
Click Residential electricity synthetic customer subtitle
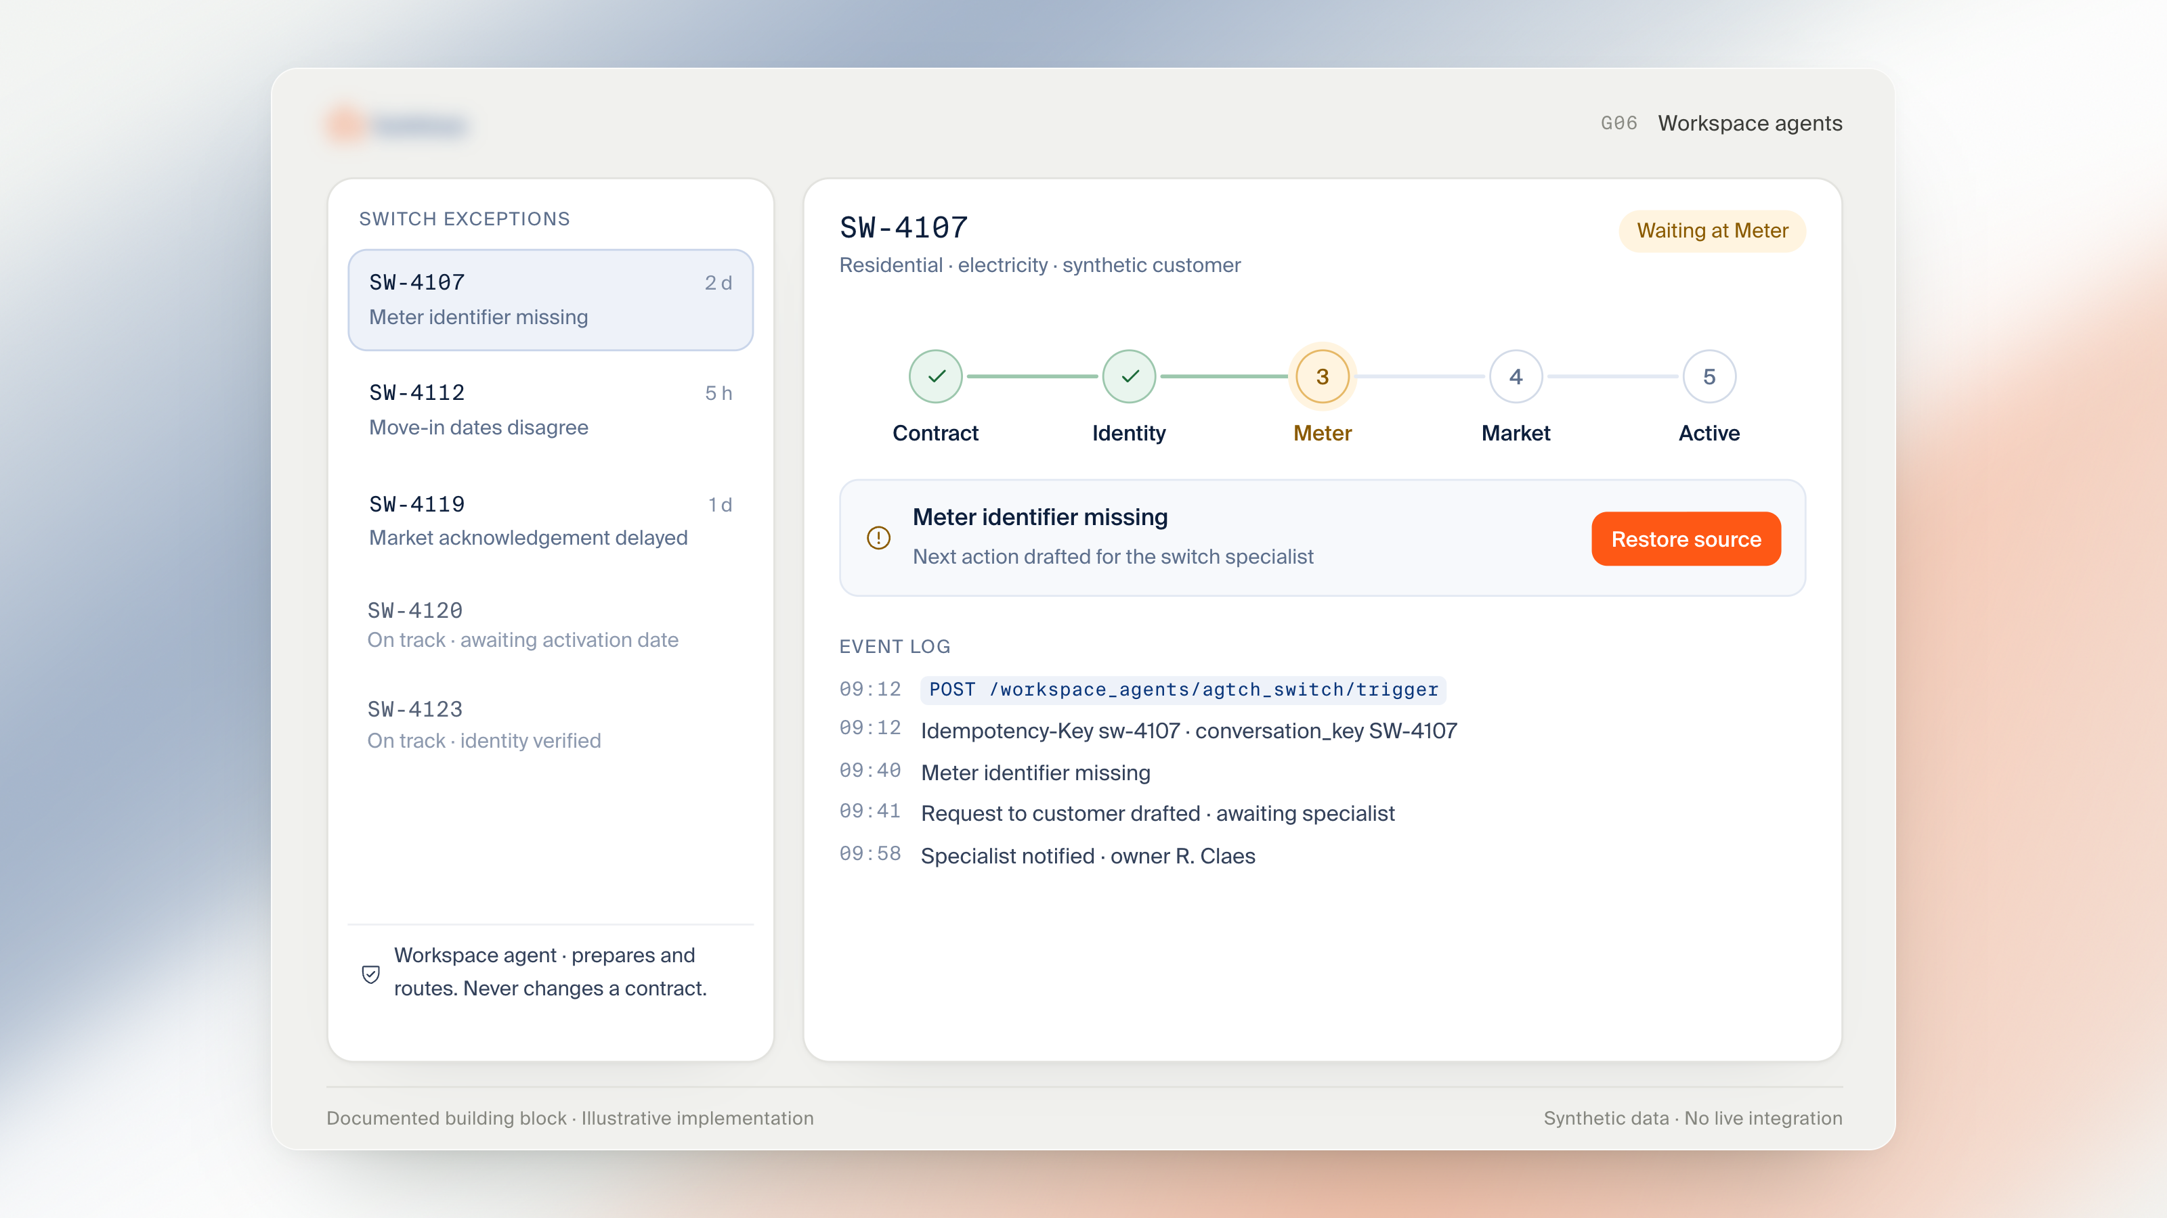tap(1039, 265)
